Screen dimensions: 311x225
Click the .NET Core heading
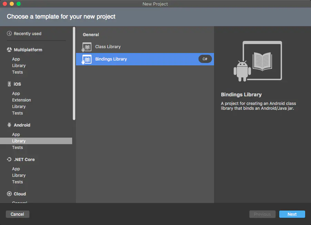pos(24,160)
